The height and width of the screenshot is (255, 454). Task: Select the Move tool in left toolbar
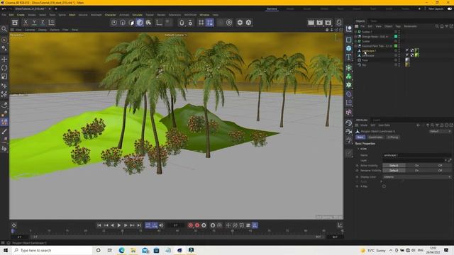point(4,59)
